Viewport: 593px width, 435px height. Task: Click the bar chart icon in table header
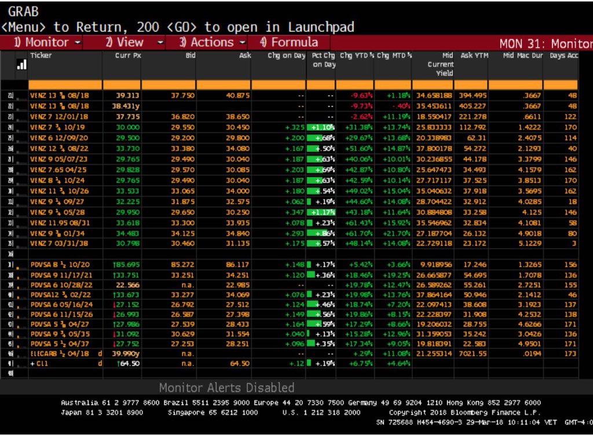pos(21,65)
